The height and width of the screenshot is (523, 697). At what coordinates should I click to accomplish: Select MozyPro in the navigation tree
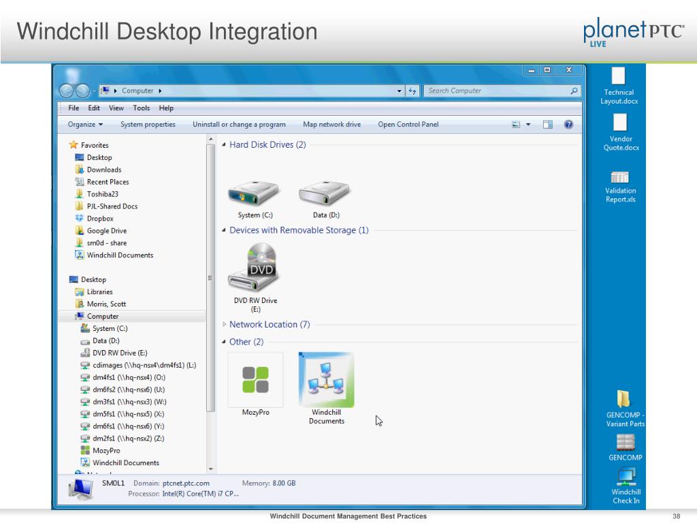pos(101,451)
